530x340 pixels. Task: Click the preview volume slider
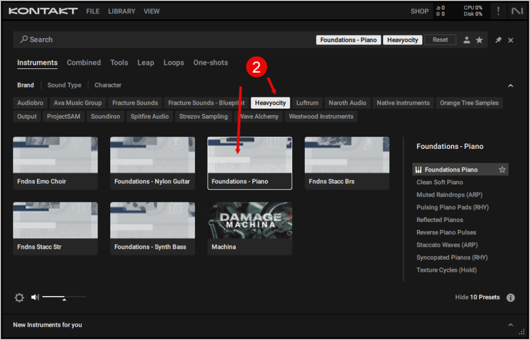pyautogui.click(x=64, y=297)
